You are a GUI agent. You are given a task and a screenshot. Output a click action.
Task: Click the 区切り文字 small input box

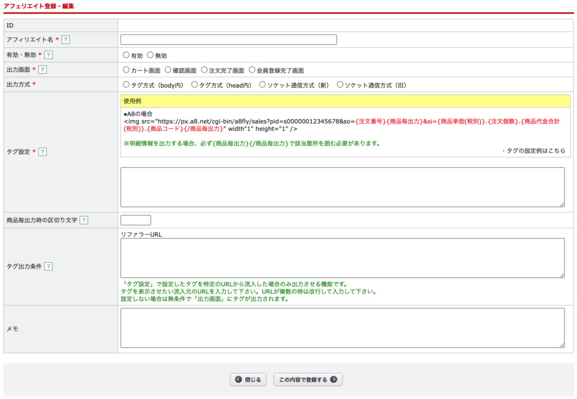[x=136, y=220]
